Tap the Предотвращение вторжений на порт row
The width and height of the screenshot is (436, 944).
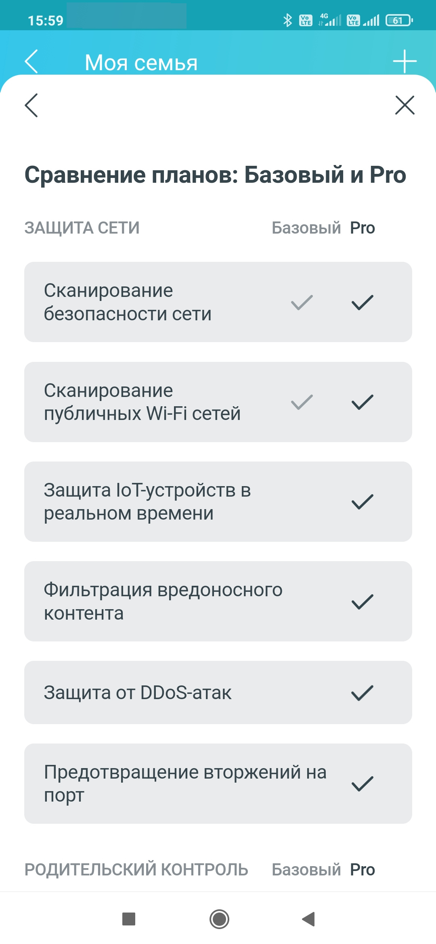218,783
